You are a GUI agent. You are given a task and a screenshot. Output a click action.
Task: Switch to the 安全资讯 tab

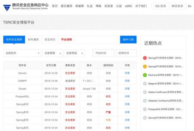(50, 40)
